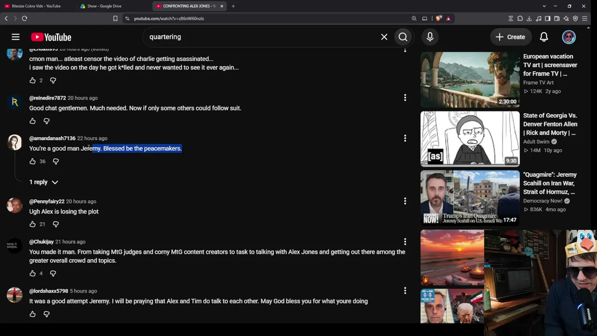Like the 'cmon man' comment with 2 likes
This screenshot has height=336, width=597.
(x=33, y=81)
